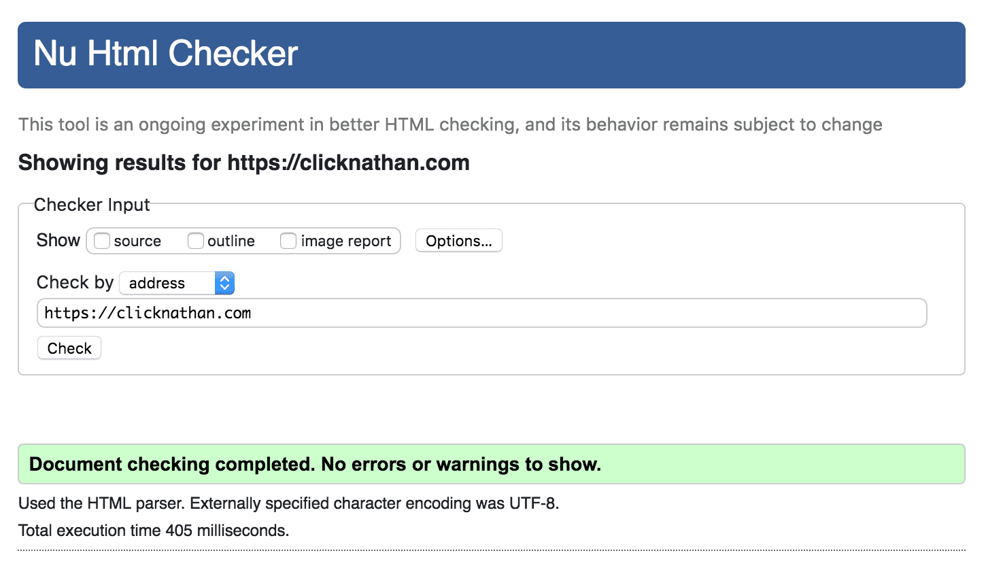
Task: Select the https://clicknathan.com text in the input
Action: tap(148, 313)
